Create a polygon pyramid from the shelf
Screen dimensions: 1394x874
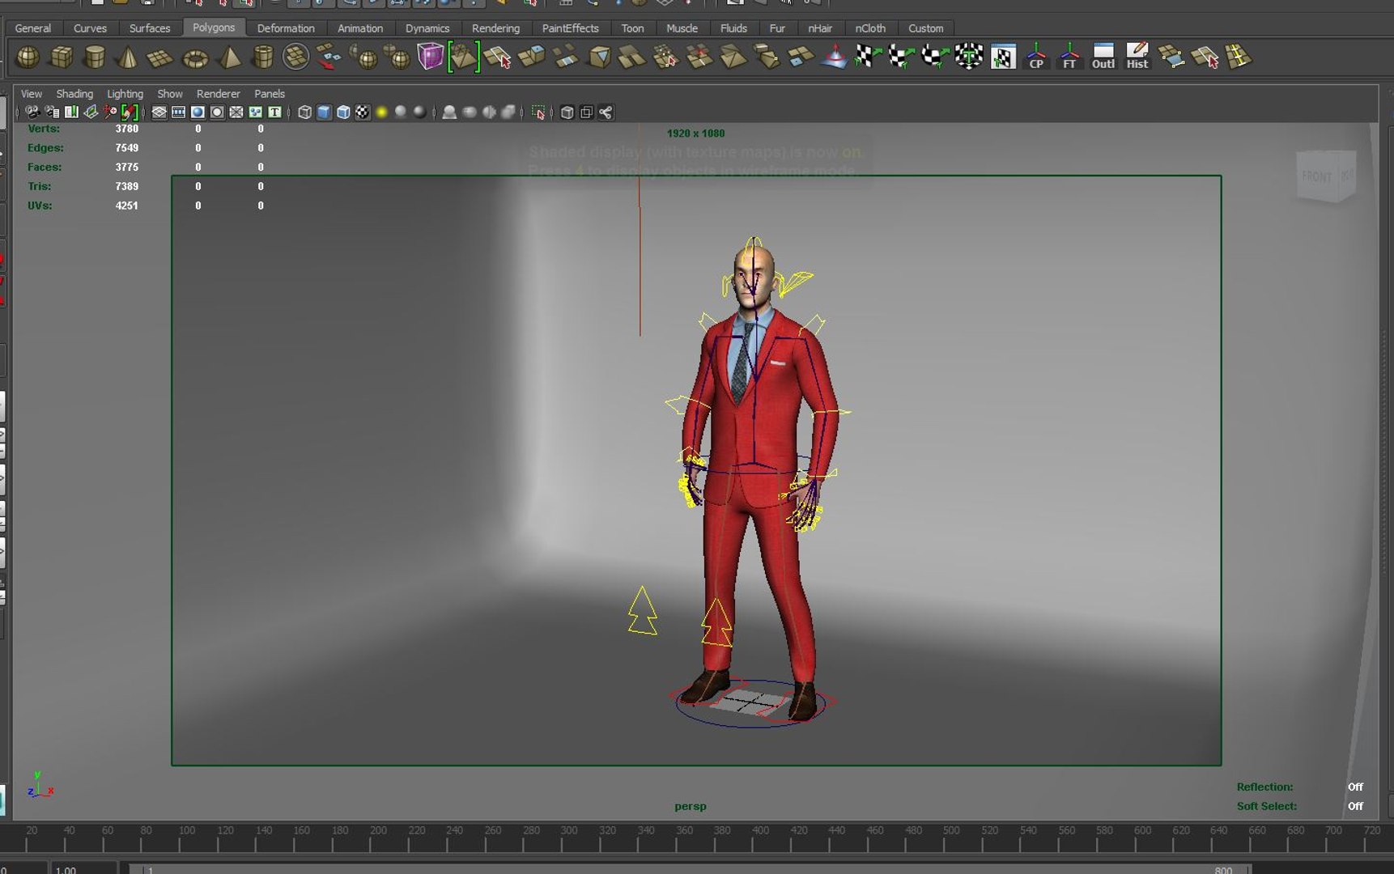click(230, 57)
